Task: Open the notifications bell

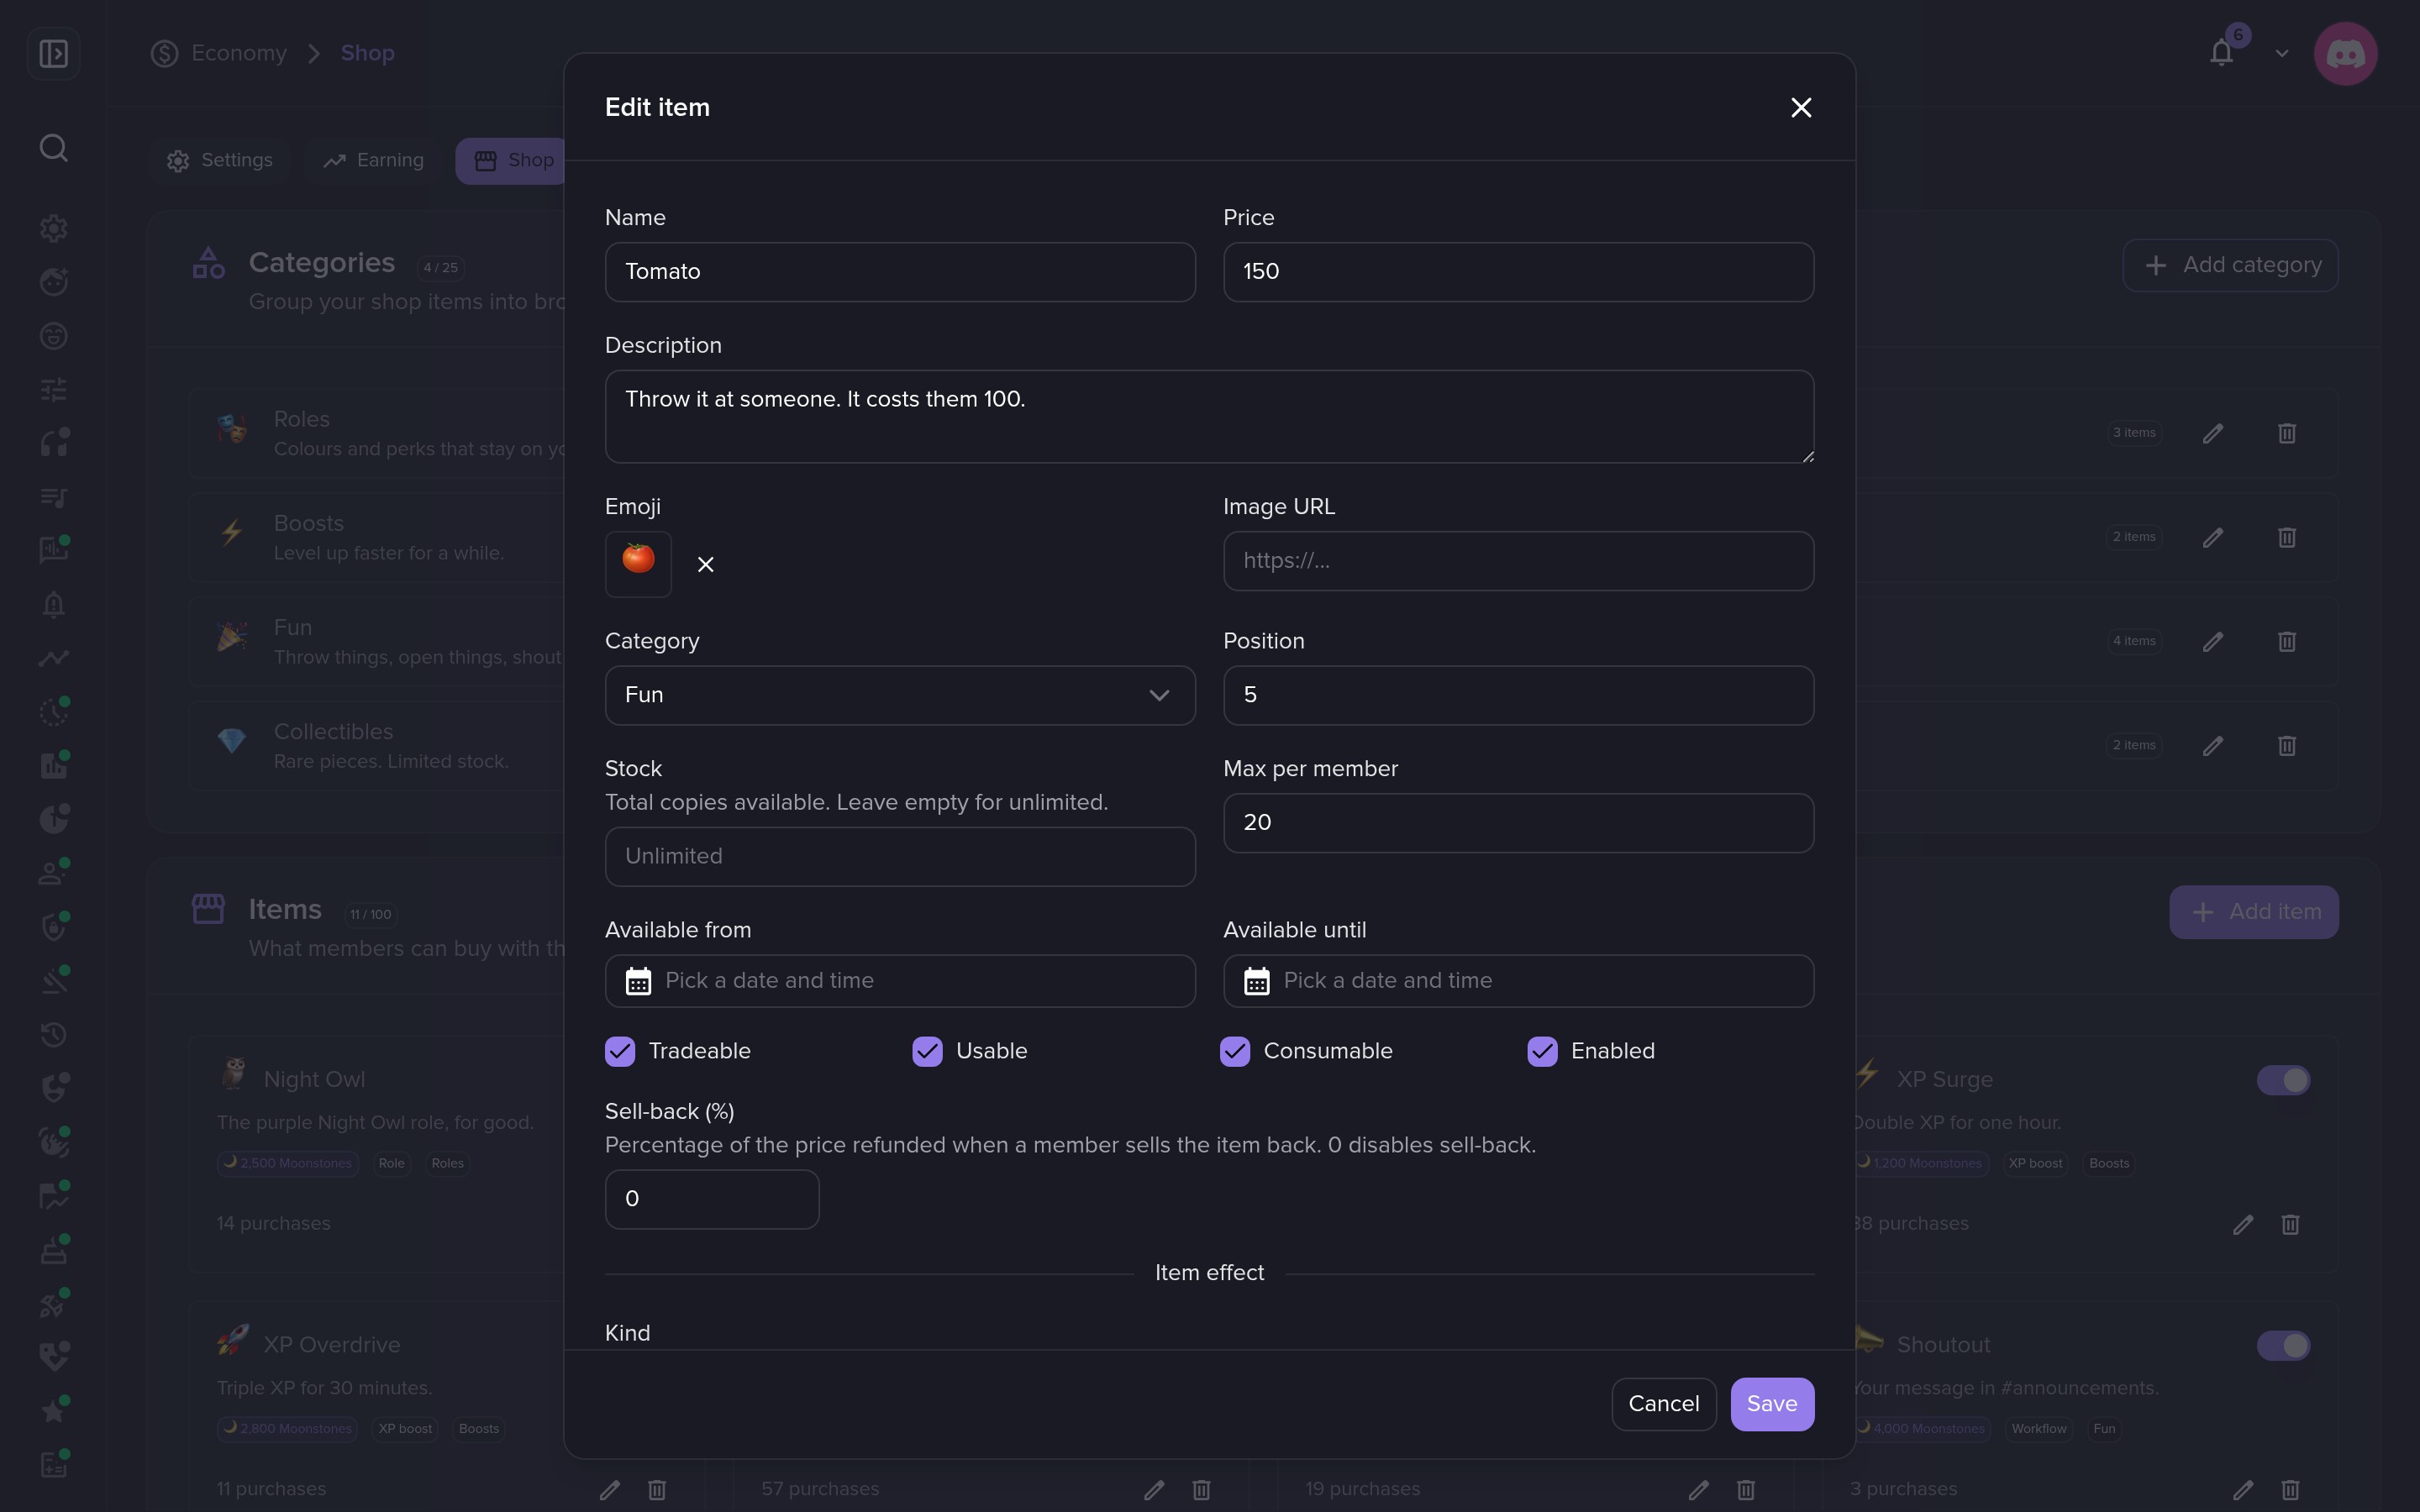Action: (x=2222, y=52)
